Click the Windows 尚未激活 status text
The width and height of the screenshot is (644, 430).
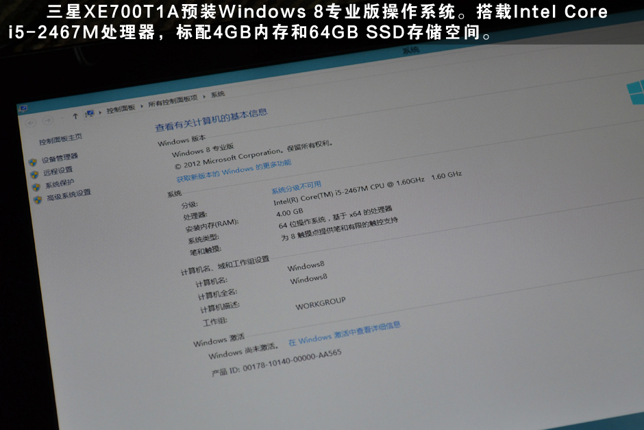click(243, 352)
